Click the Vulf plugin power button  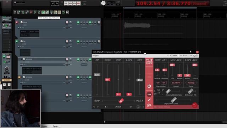point(149,86)
